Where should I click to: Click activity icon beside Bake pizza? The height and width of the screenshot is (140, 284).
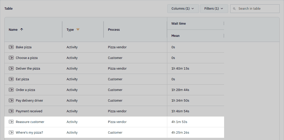coord(11,47)
